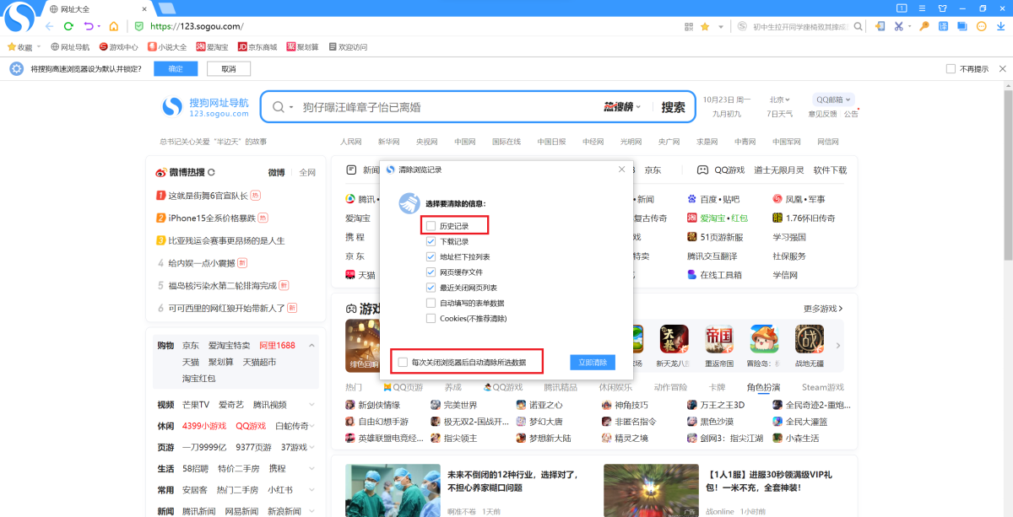1013x517 pixels.
Task: Open 更多游戏 link
Action: coord(823,309)
